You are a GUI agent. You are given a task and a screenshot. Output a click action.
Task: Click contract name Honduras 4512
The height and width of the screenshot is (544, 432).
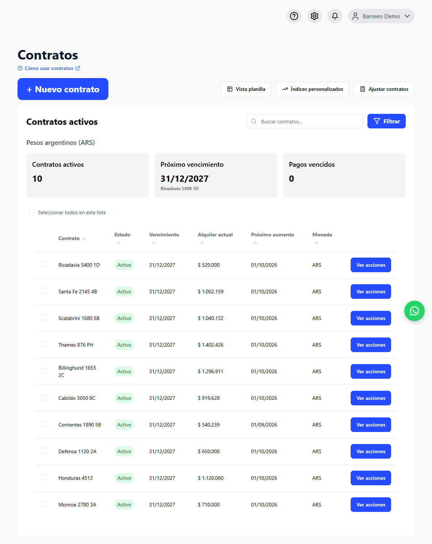point(76,478)
